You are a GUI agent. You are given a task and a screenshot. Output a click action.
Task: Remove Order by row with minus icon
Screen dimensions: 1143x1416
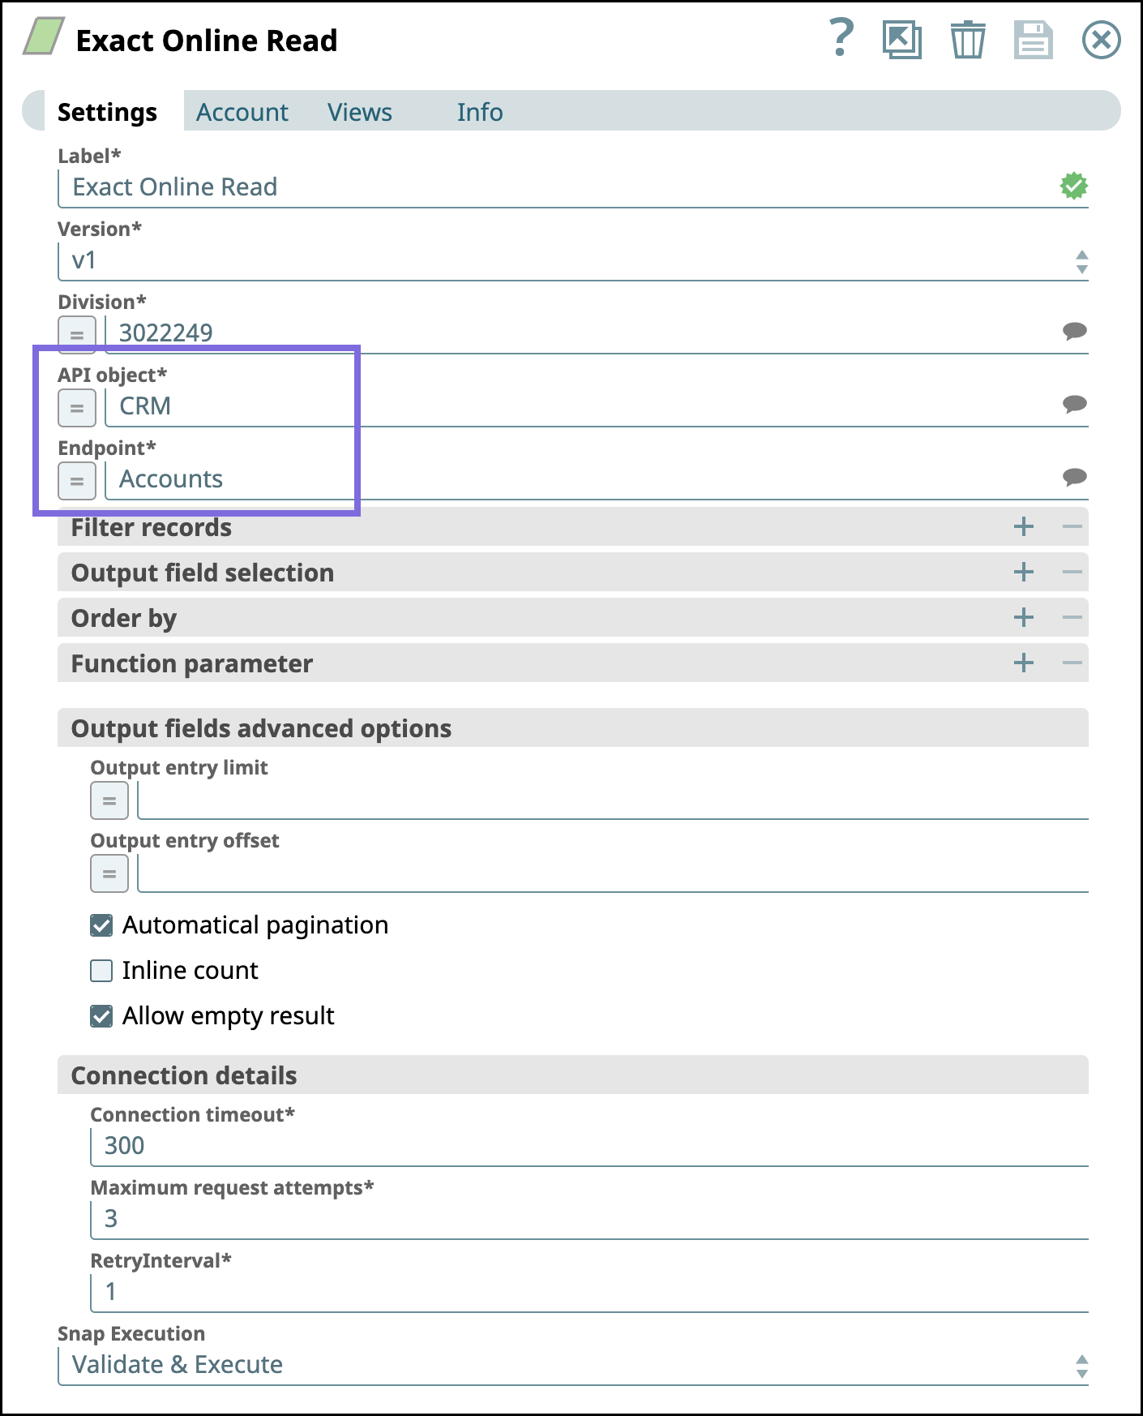1072,618
